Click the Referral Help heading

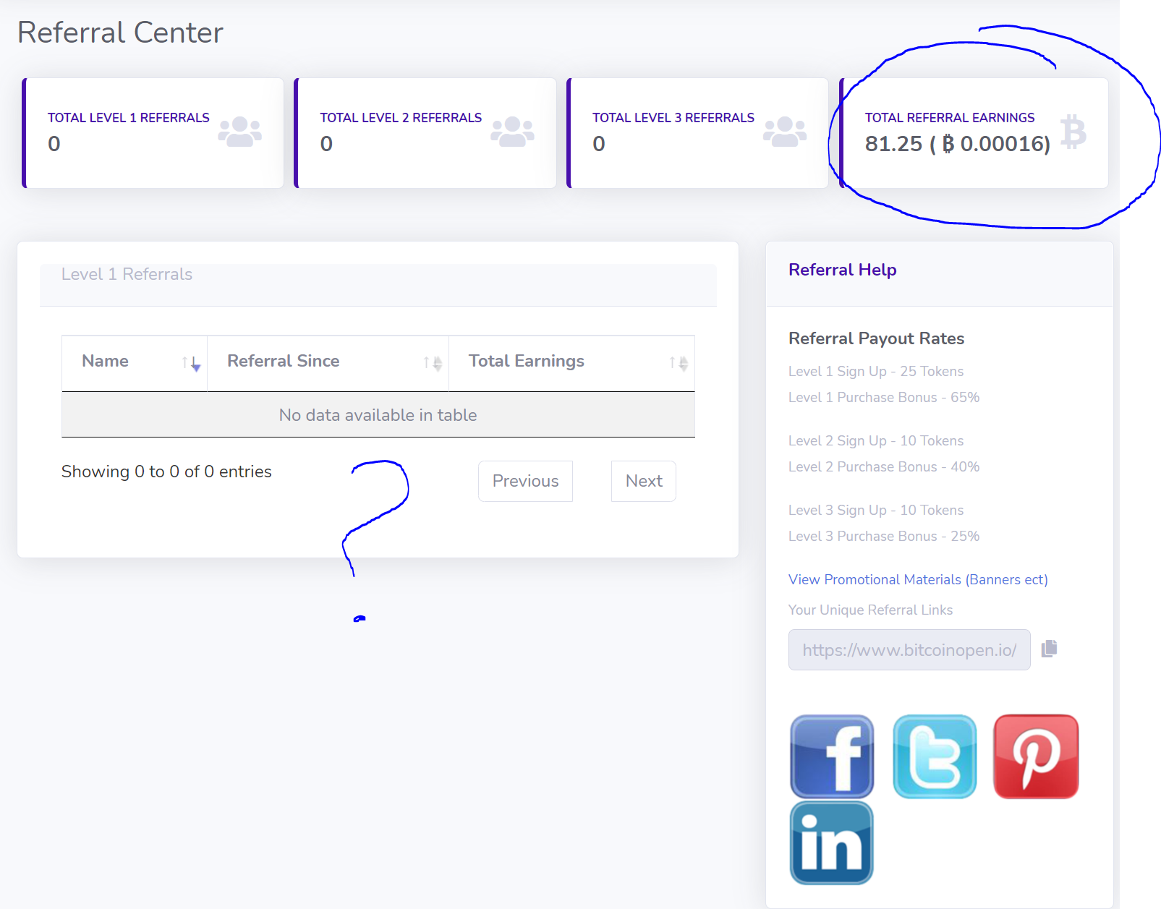coord(843,270)
